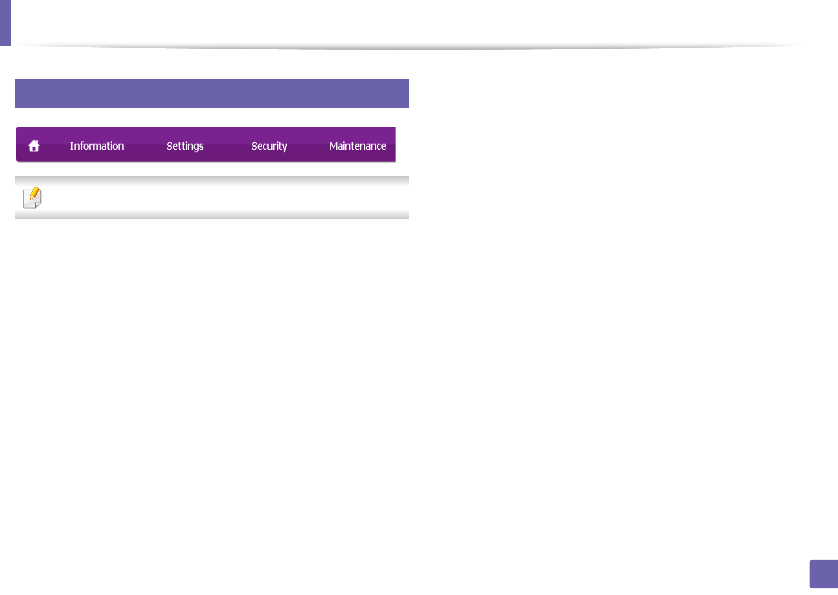
Task: Click the purple square at the page corner
Action: 823,574
